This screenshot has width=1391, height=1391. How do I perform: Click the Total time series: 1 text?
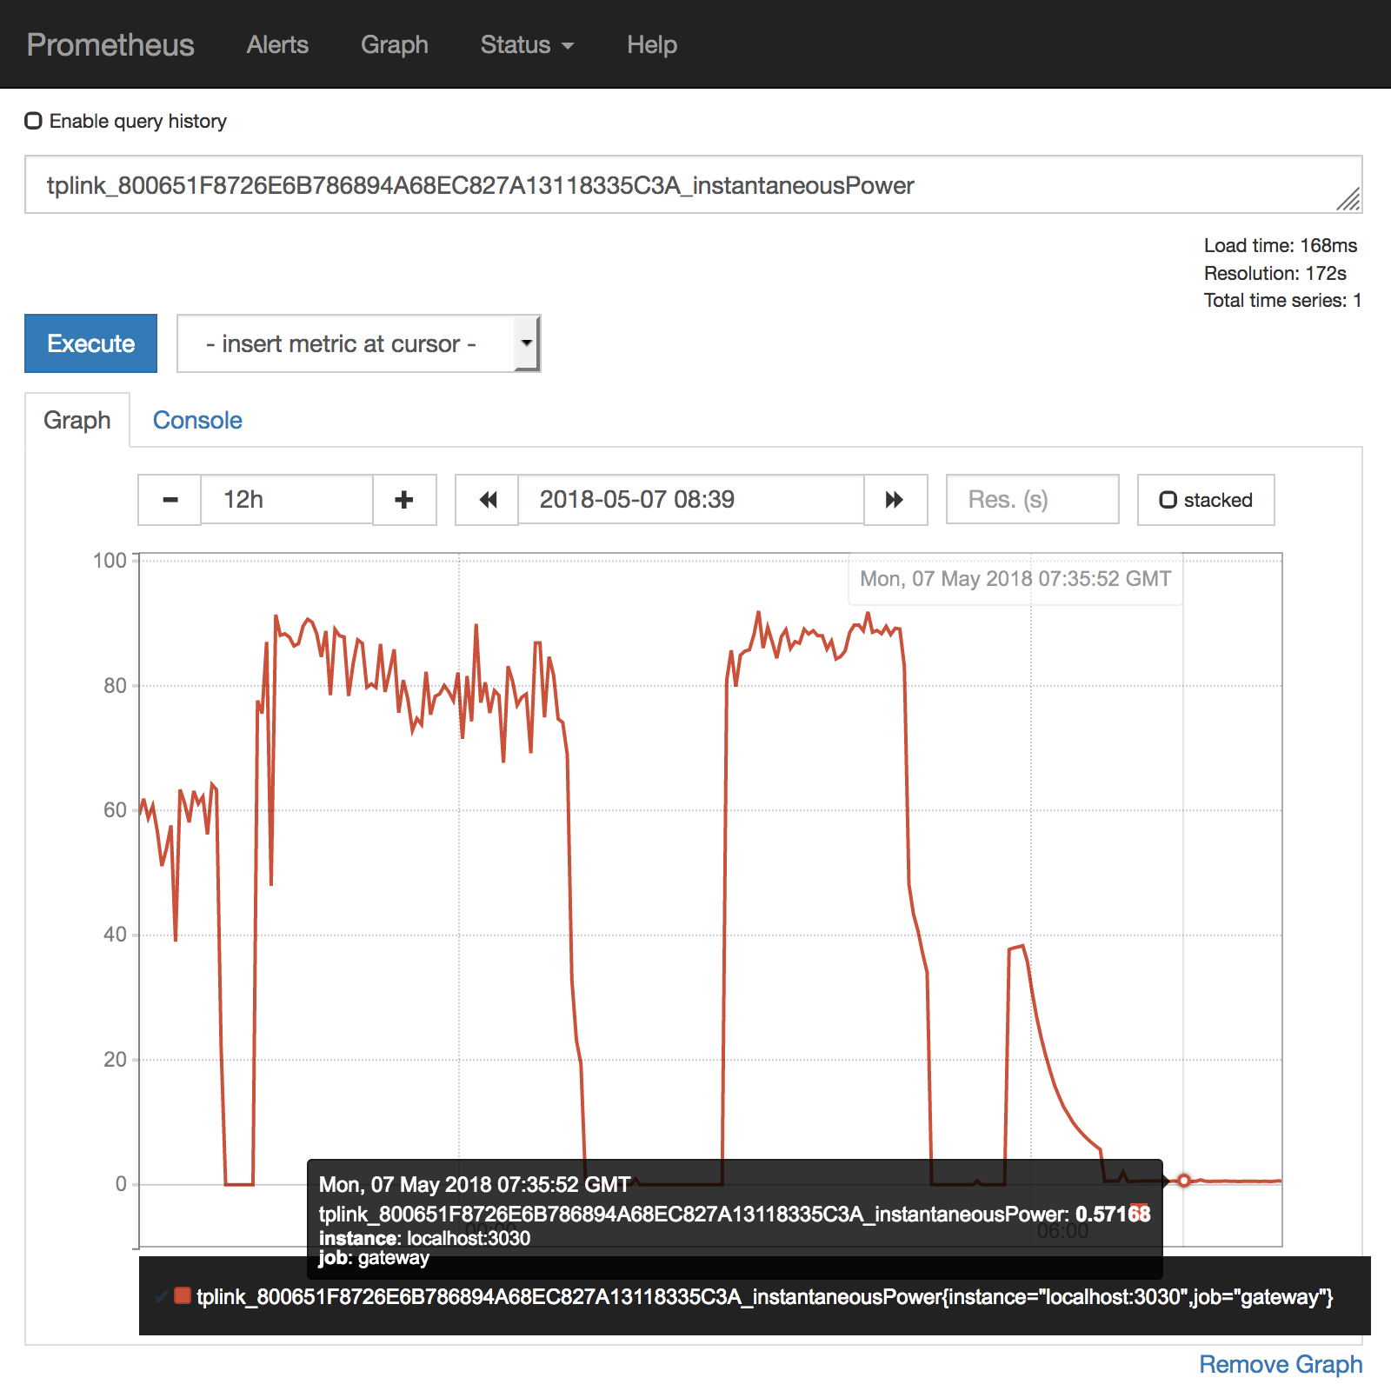1282,300
